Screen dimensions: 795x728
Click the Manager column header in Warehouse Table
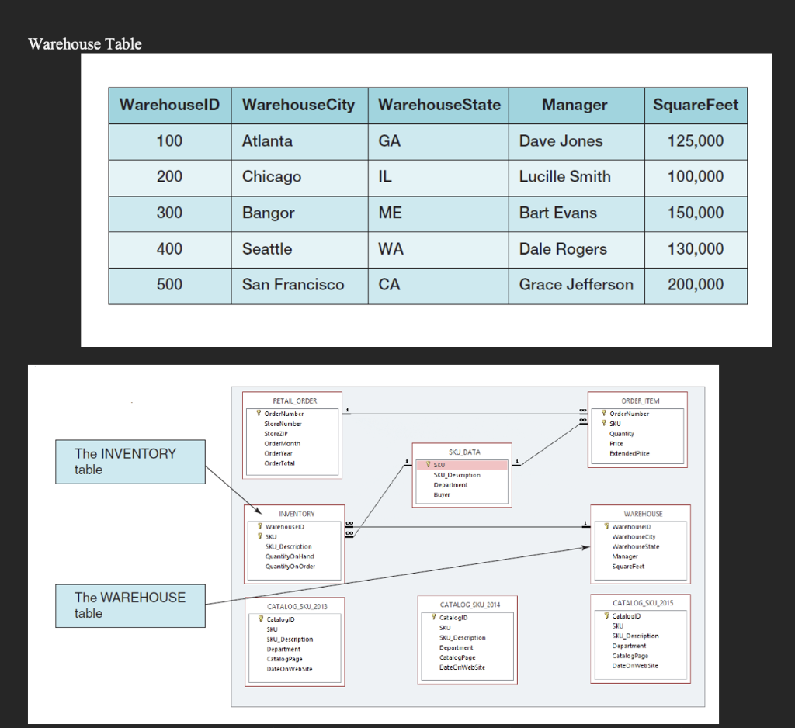(x=576, y=105)
